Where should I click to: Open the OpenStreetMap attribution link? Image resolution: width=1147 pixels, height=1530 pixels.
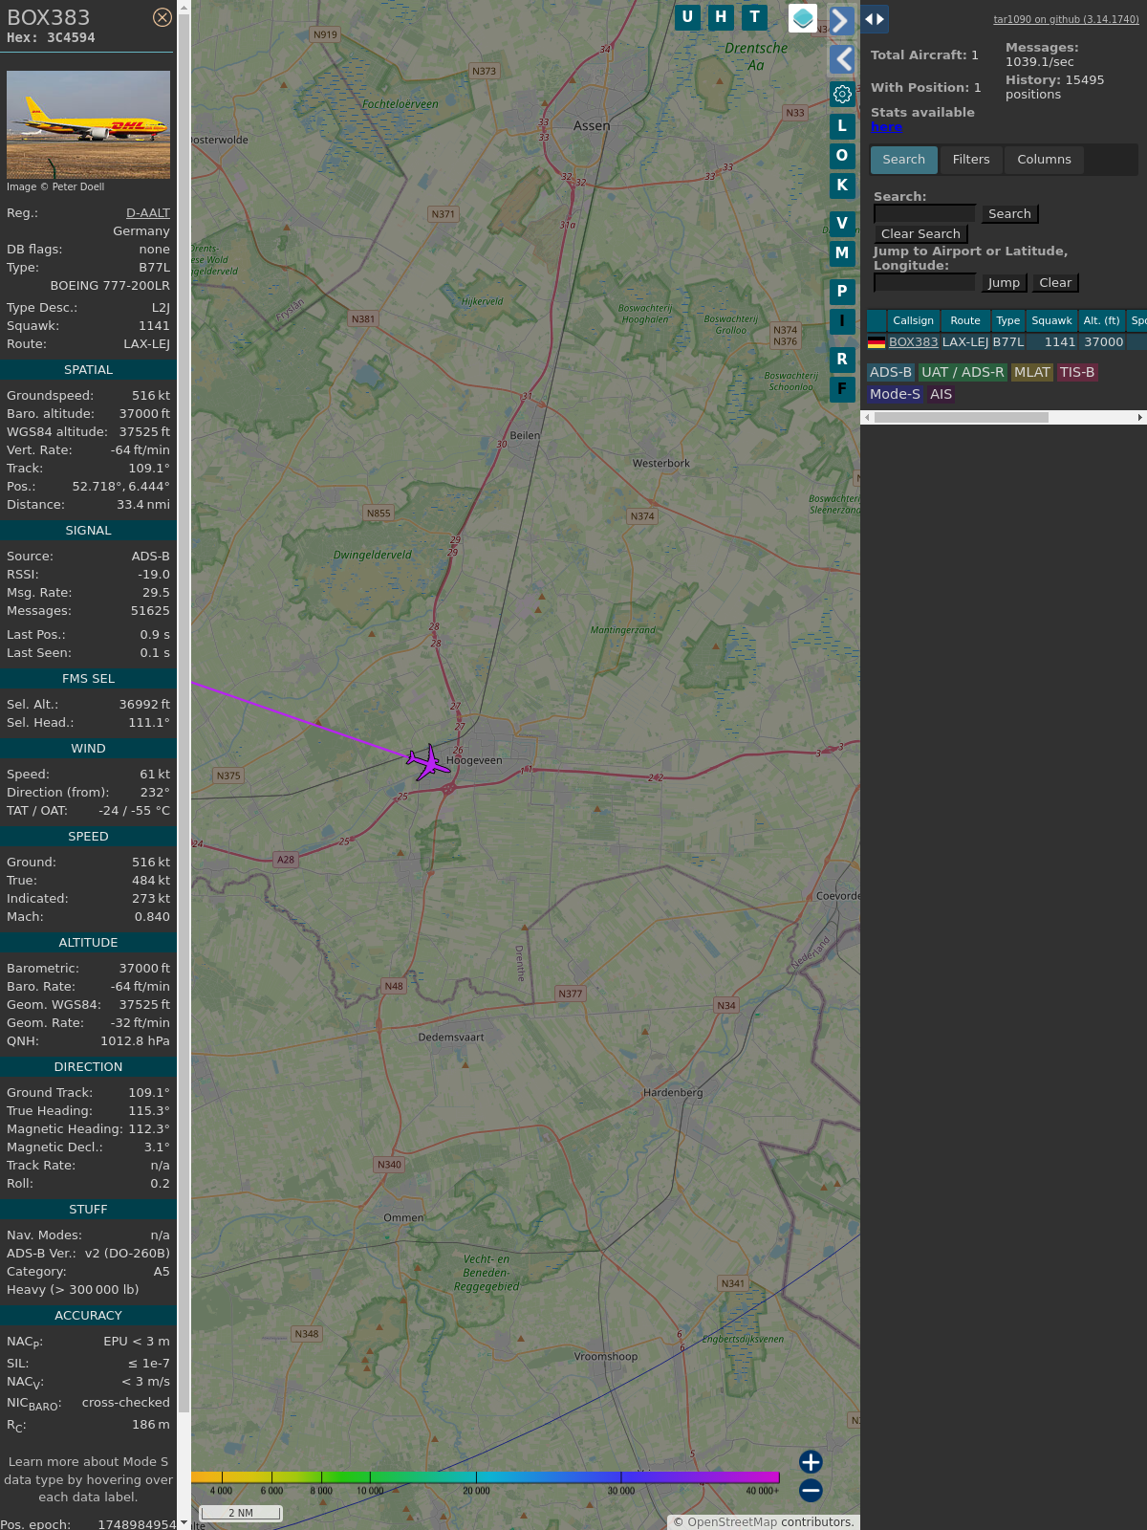click(x=732, y=1522)
